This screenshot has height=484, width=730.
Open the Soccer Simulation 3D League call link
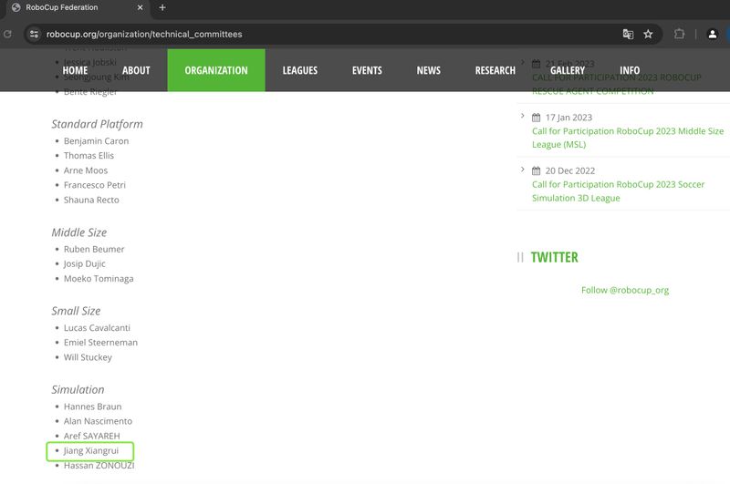(618, 191)
